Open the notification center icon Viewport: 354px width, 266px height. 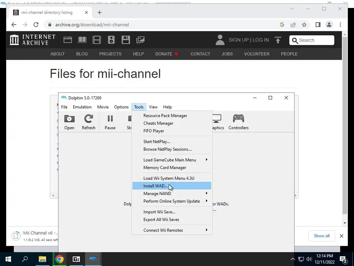[343, 259]
